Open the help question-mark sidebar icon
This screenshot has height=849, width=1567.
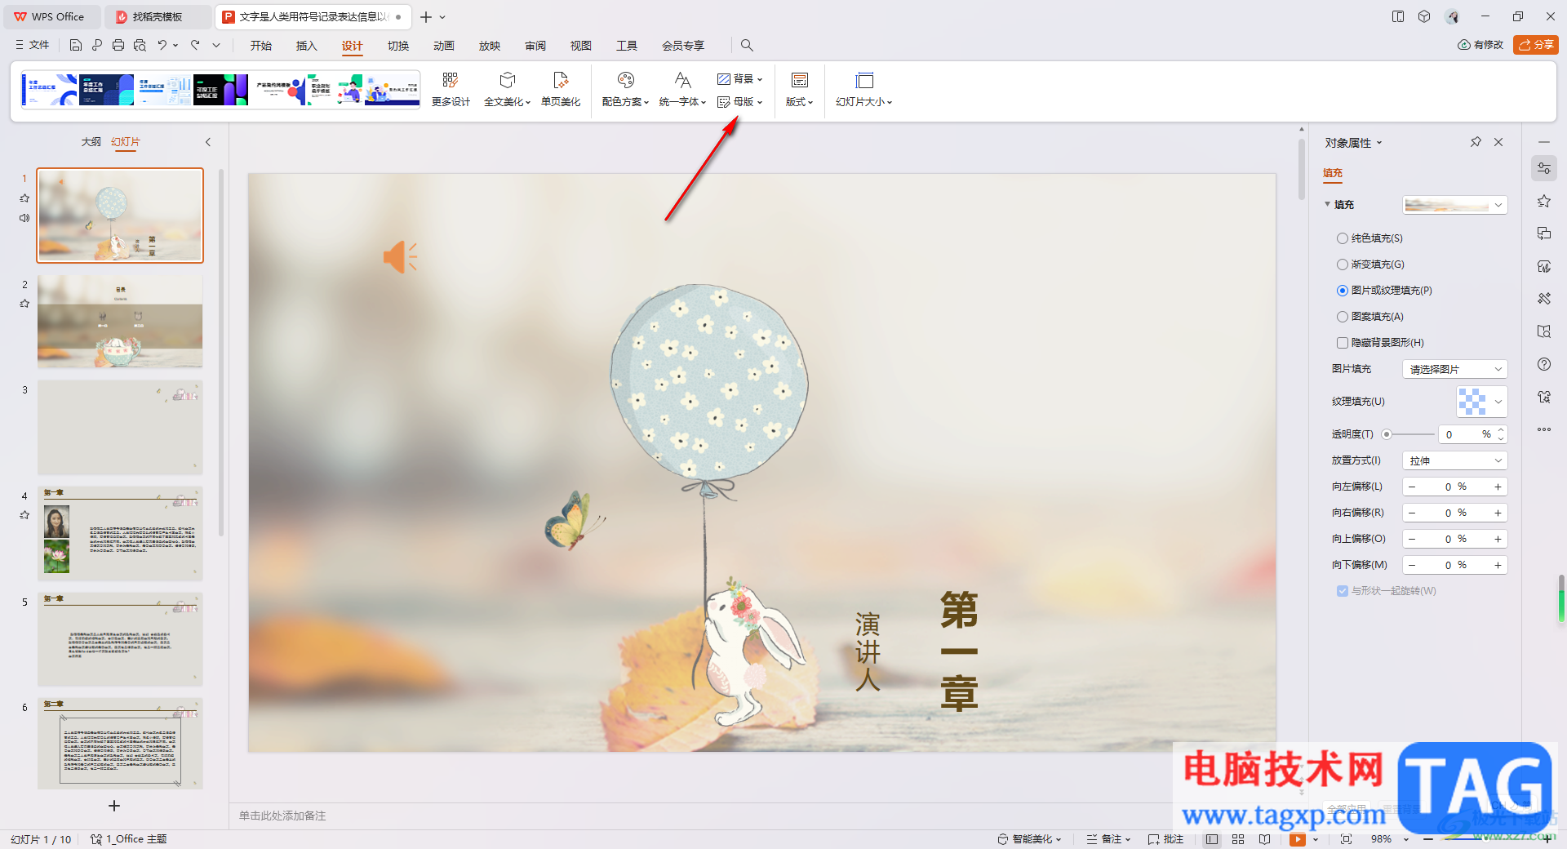pos(1544,364)
